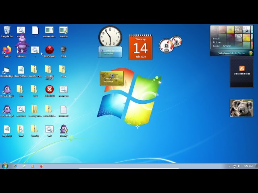258x193 pixels.
Task: Launch Windows Media Player from taskbar
Action: tap(33, 166)
